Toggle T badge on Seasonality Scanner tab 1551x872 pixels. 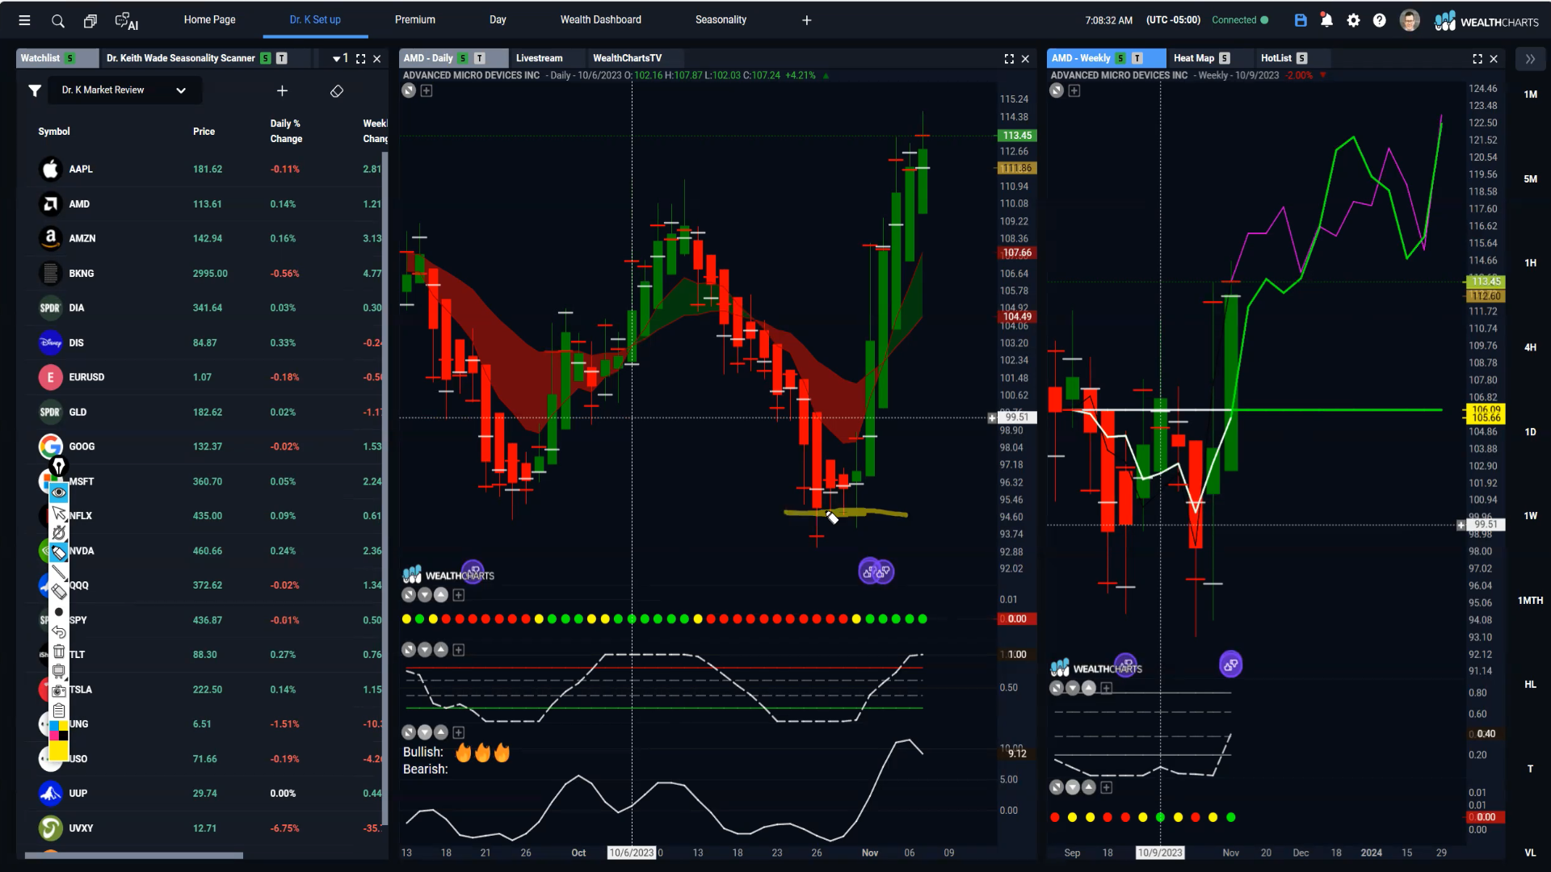click(x=281, y=58)
